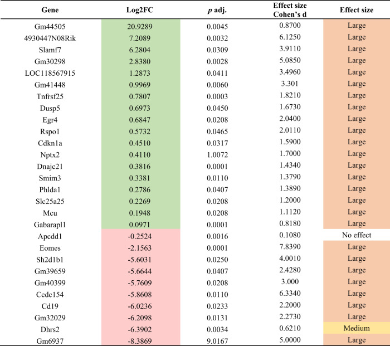Click the white "No effect" cell

coord(355,235)
